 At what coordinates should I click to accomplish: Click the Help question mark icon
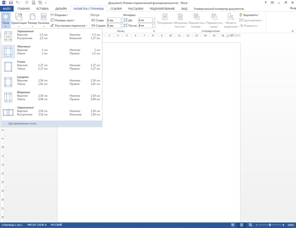tap(265, 3)
